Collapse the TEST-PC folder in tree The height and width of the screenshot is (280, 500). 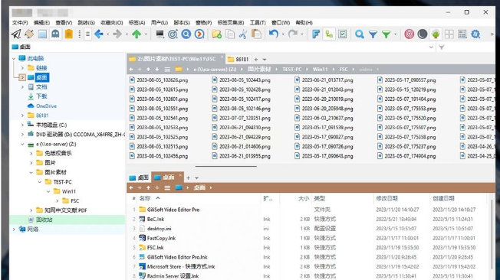(40, 182)
